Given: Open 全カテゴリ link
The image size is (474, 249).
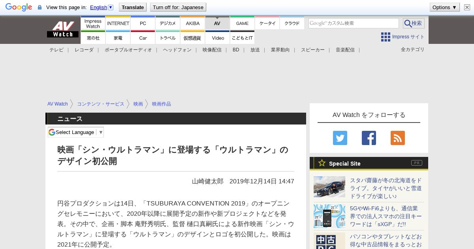Looking at the screenshot, I should pos(413,49).
